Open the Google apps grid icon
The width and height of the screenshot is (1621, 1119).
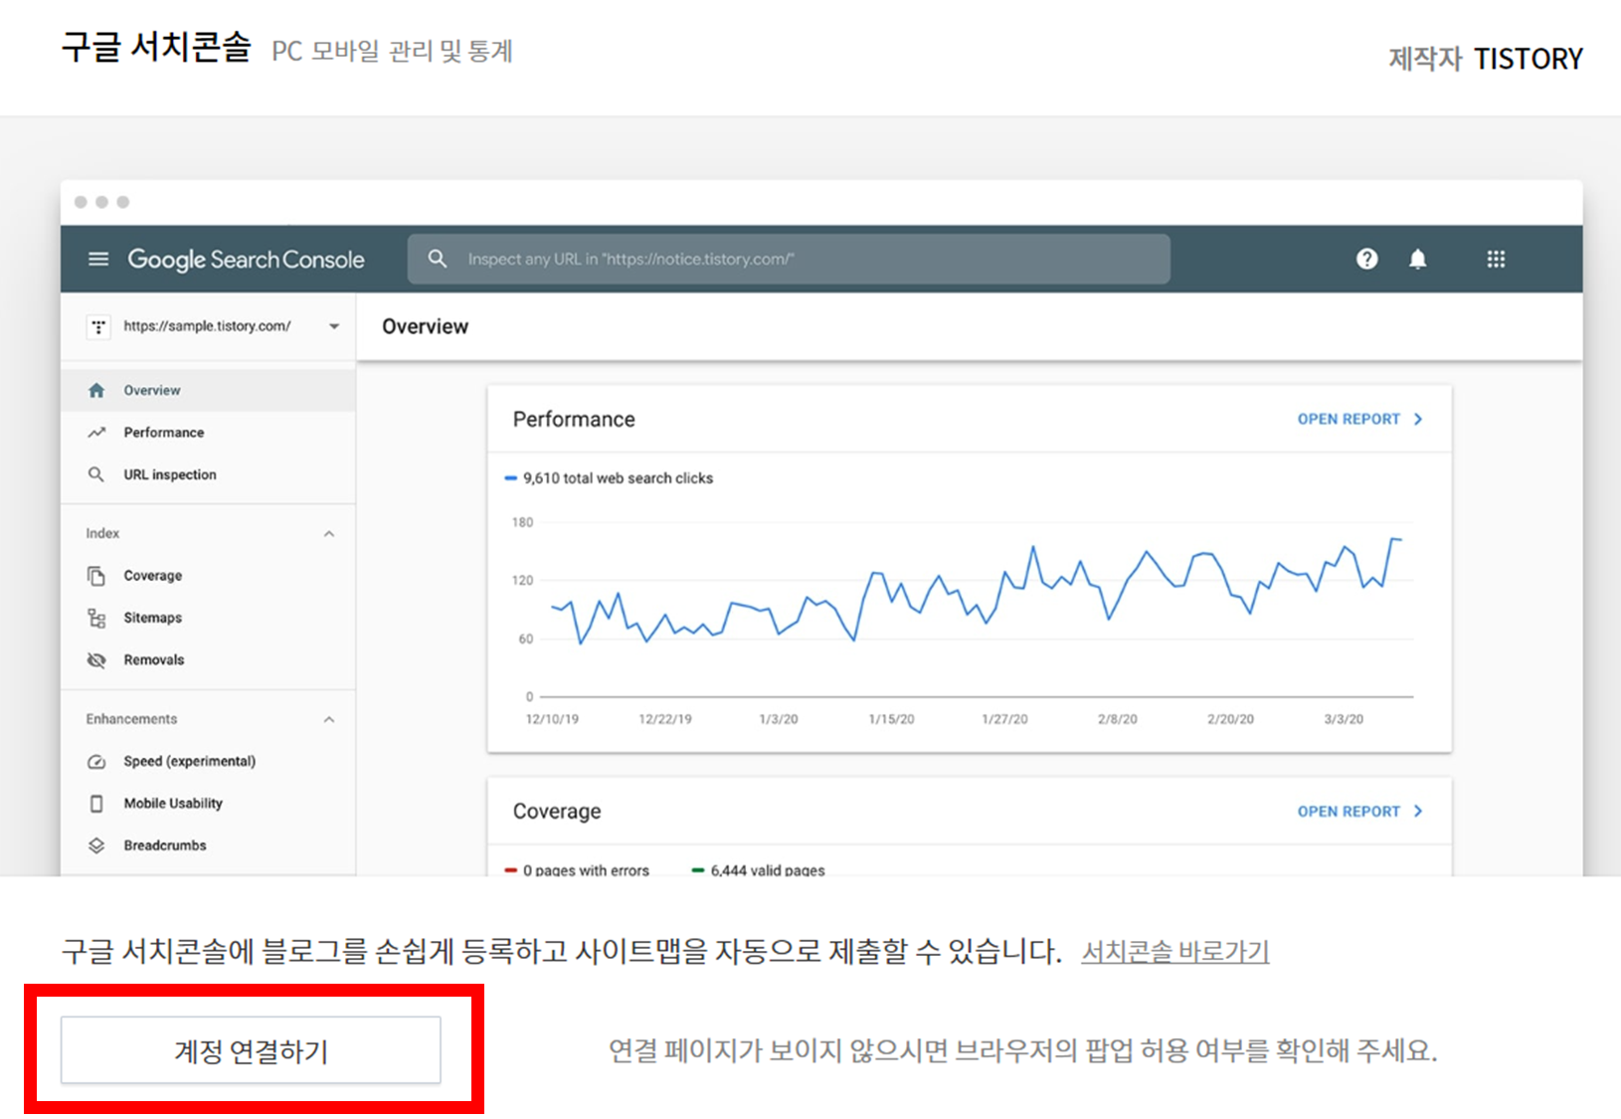[1496, 260]
